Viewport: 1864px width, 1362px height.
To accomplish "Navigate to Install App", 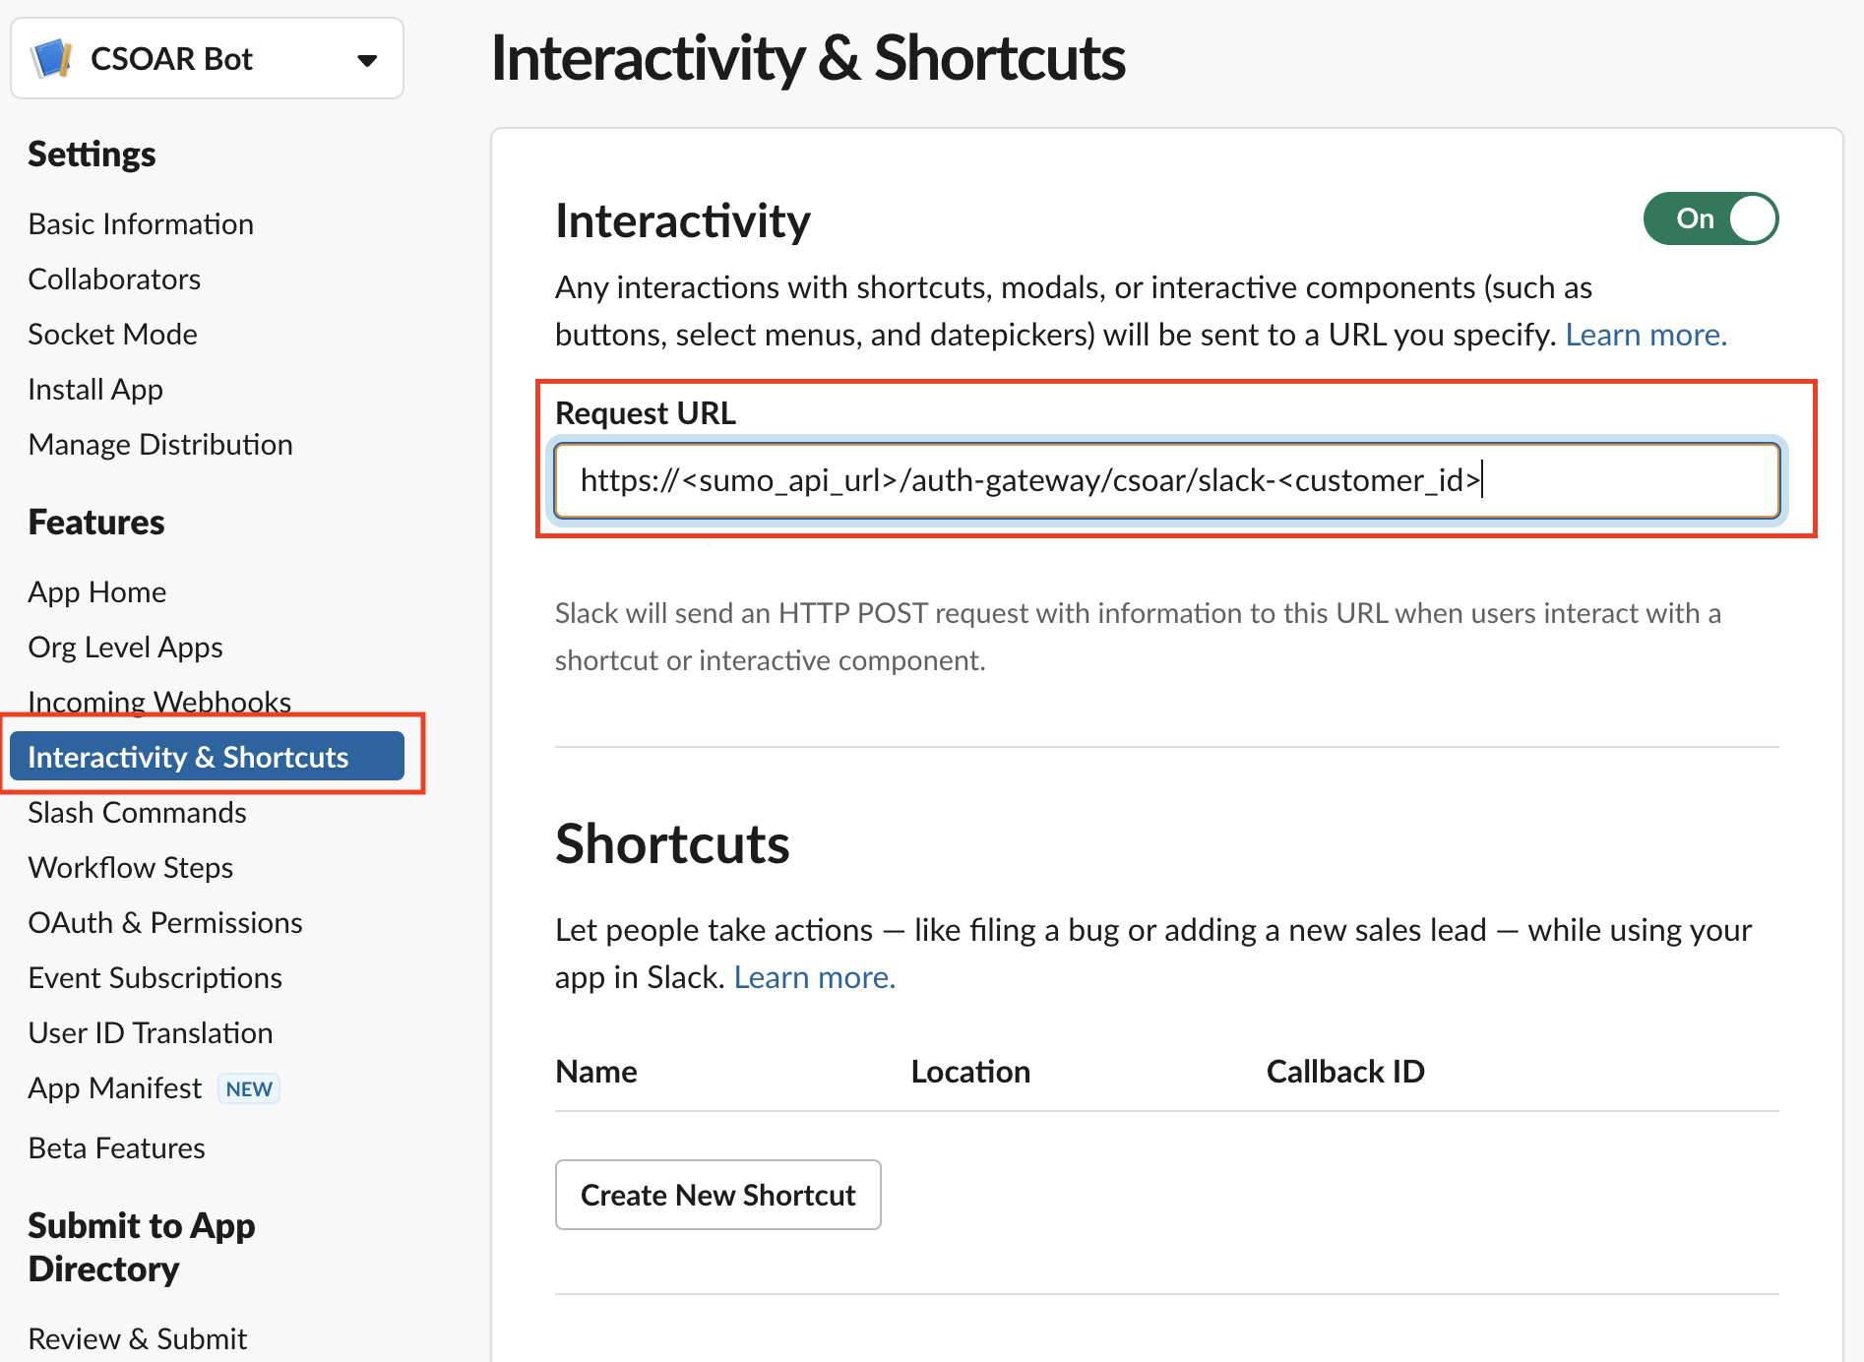I will coord(95,390).
